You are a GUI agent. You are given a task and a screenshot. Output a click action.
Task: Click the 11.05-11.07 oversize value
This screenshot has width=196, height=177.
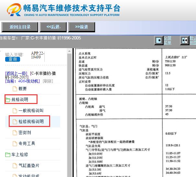pyautogui.click(x=173, y=153)
